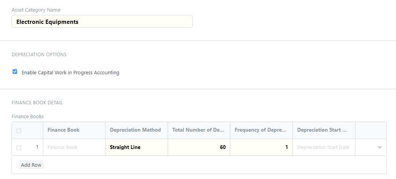Image resolution: width=396 pixels, height=179 pixels.
Task: Click the Finance Book column header
Action: pos(64,130)
